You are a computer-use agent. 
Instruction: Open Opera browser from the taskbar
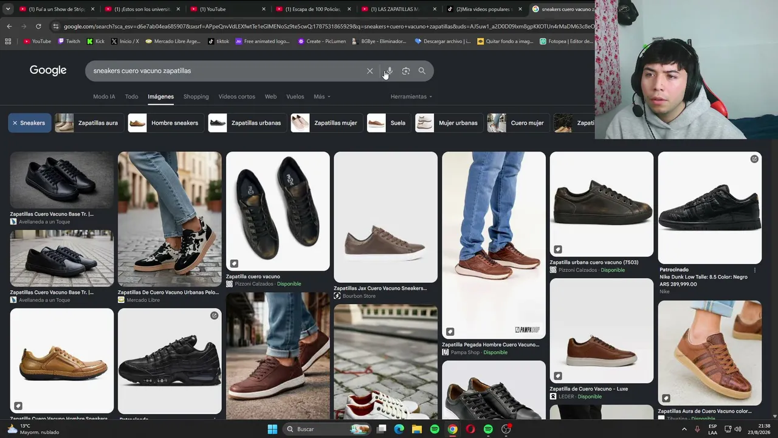[x=470, y=429]
